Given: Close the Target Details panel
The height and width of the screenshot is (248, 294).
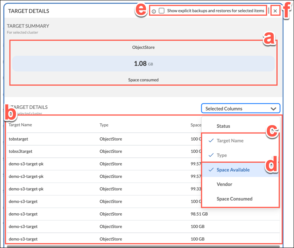Looking at the screenshot, I should (275, 11).
